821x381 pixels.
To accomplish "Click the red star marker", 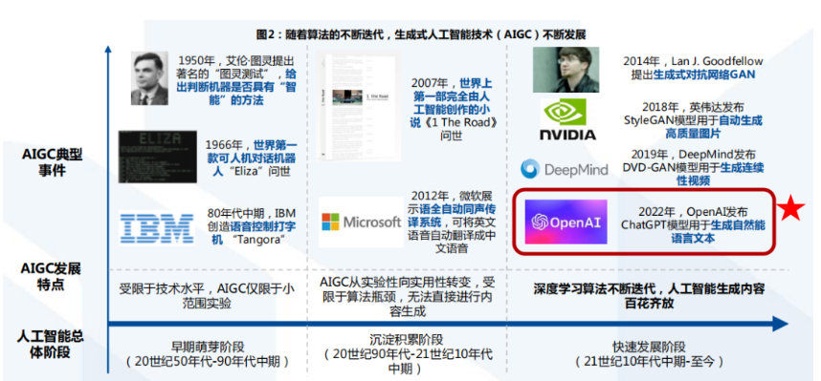I will click(x=789, y=209).
